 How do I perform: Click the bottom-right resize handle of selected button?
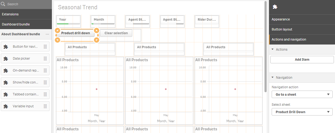[97, 40]
